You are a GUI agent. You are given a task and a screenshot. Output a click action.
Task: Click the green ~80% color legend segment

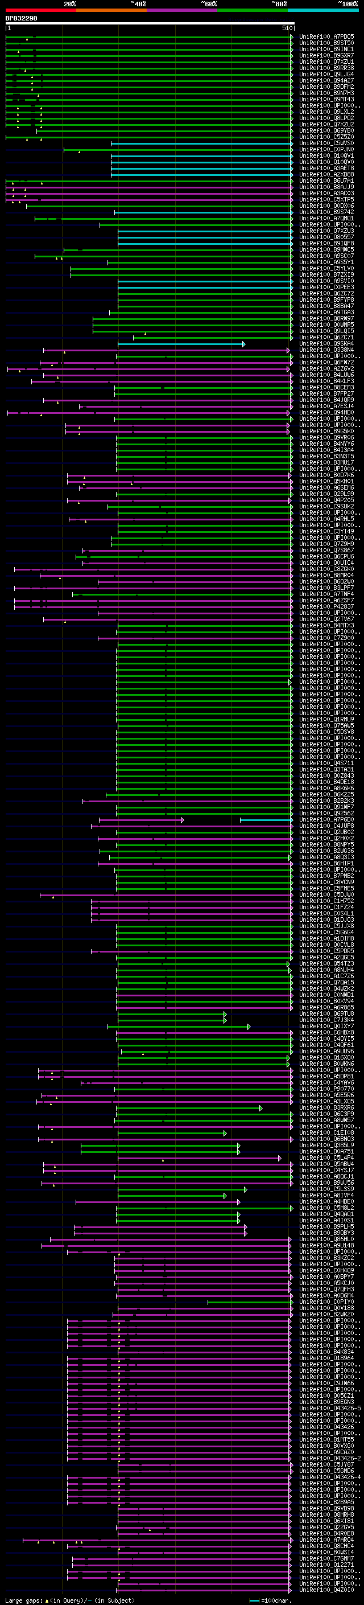pos(253,10)
